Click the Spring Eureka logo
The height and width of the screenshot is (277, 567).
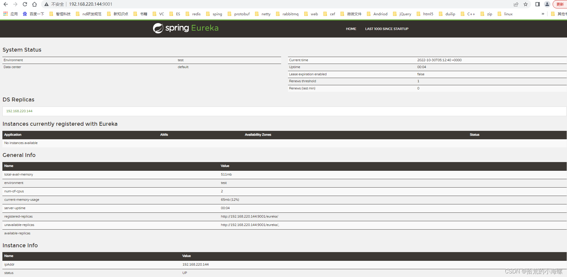186,28
